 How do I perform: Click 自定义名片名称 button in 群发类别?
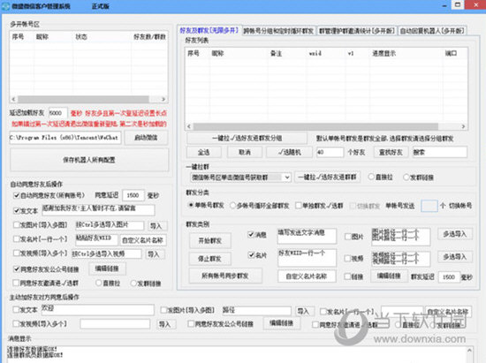point(307,276)
